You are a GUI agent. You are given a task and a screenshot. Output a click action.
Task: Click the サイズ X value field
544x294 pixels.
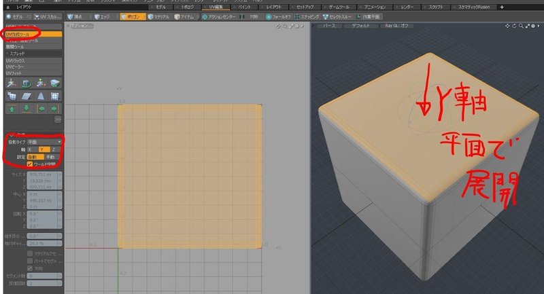pyautogui.click(x=44, y=174)
